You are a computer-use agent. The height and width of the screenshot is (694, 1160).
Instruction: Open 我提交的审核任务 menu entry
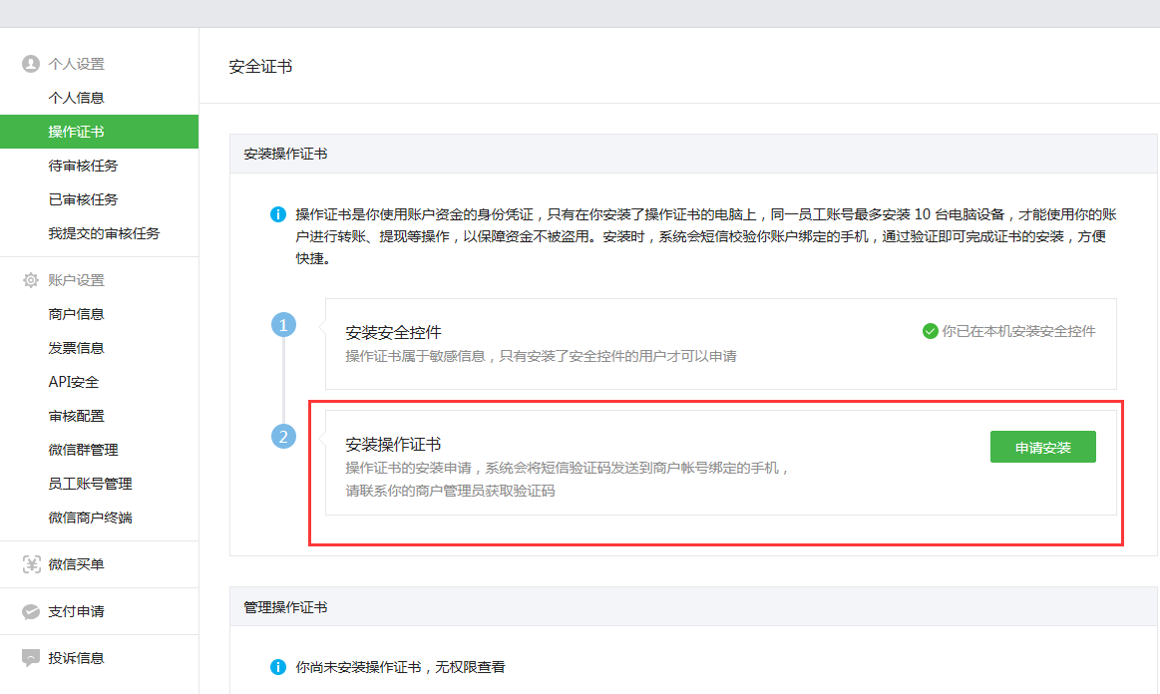(104, 233)
